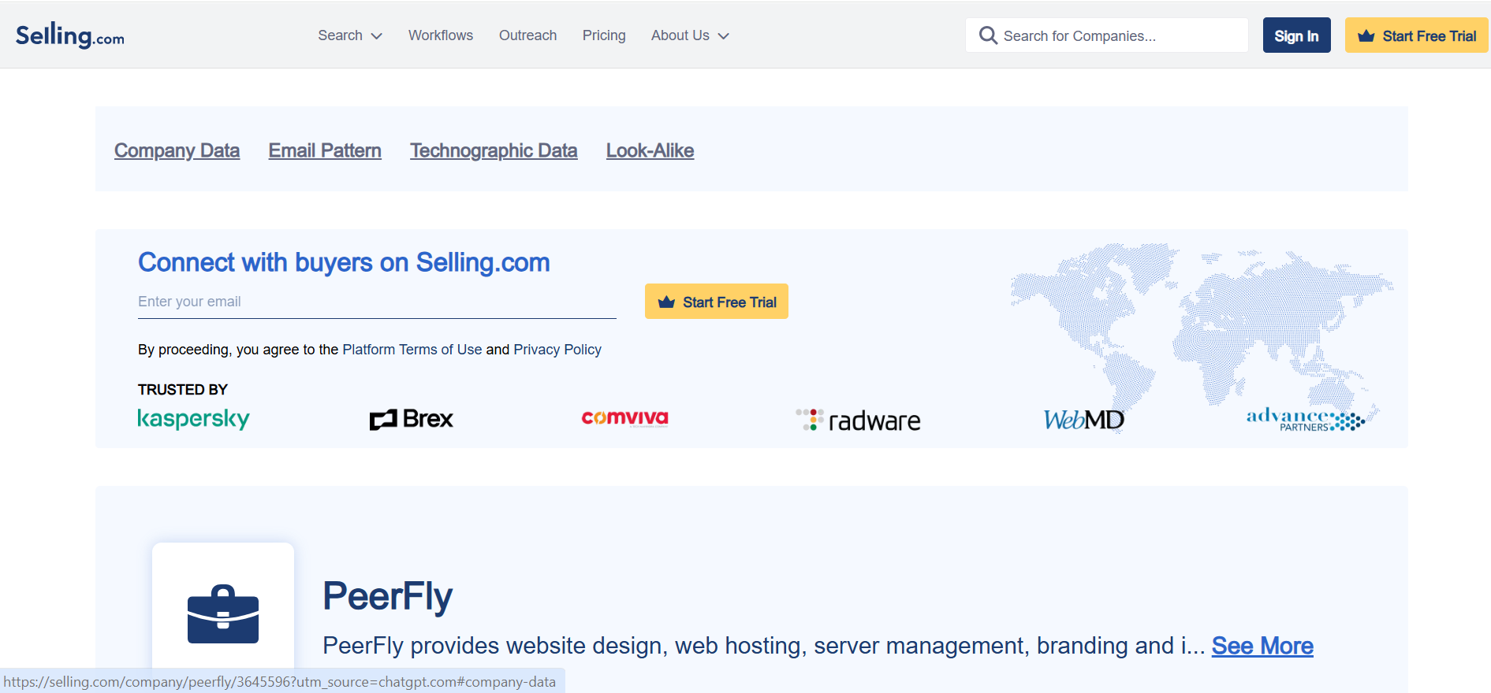Image resolution: width=1491 pixels, height=693 pixels.
Task: Open the Workflows menu item
Action: click(x=441, y=35)
